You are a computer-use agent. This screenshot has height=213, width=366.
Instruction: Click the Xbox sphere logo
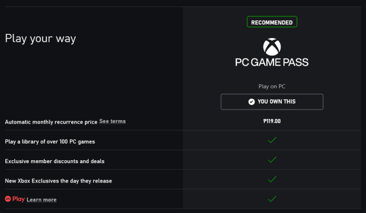coord(272,47)
